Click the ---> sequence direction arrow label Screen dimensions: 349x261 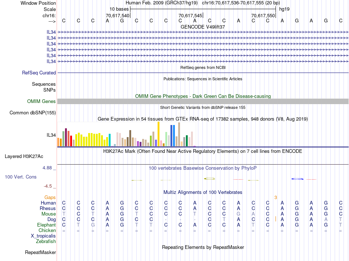52,21
